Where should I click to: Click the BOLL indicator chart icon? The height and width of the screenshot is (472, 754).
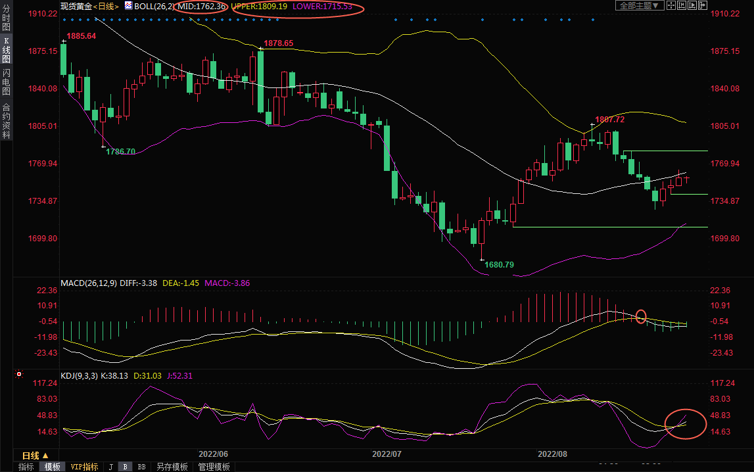point(128,6)
